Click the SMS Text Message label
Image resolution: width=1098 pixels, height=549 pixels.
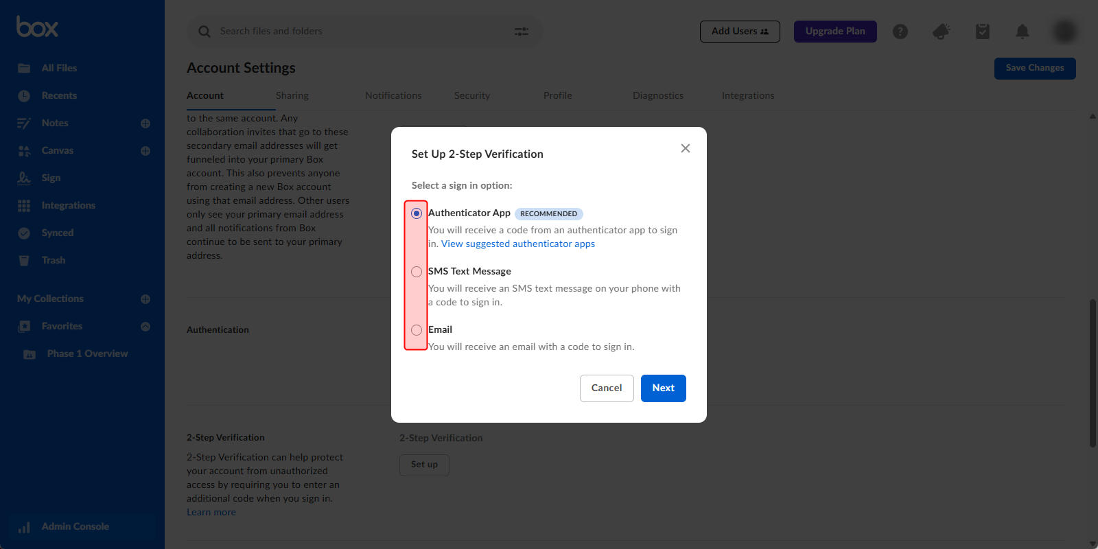469,272
